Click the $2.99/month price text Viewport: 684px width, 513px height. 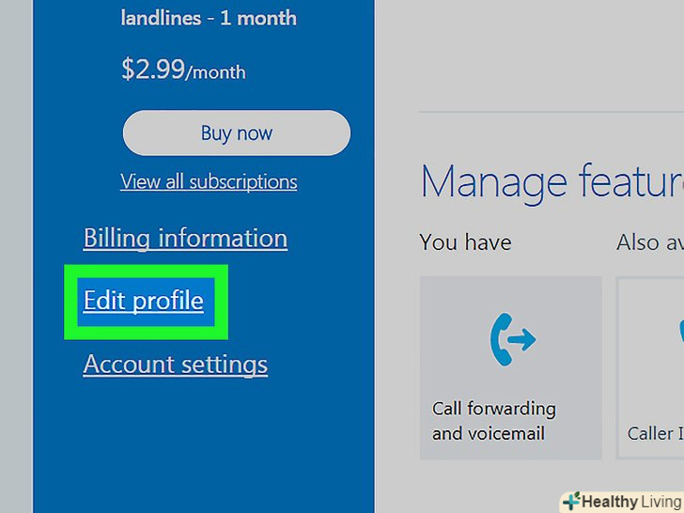183,70
